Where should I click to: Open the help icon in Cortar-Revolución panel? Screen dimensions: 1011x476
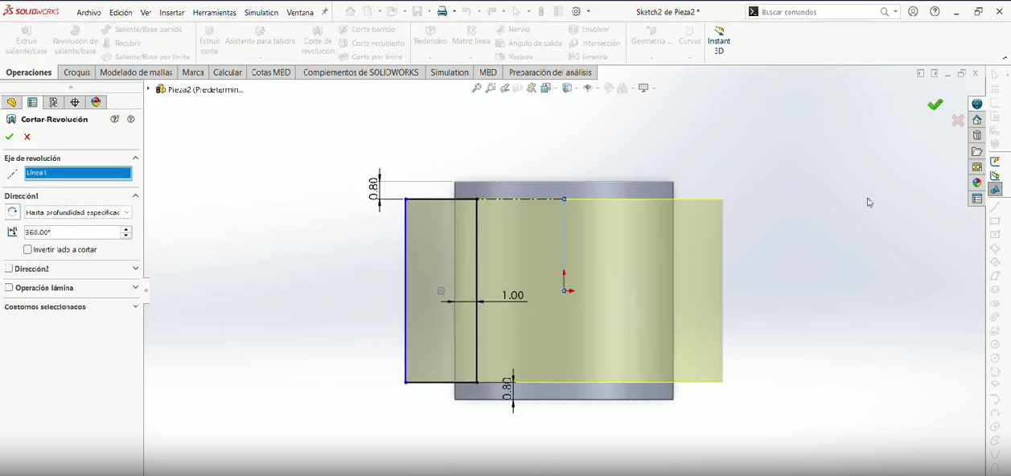coord(131,119)
